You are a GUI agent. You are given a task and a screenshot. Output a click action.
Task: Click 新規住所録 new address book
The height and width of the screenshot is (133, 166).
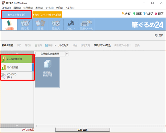7,45
